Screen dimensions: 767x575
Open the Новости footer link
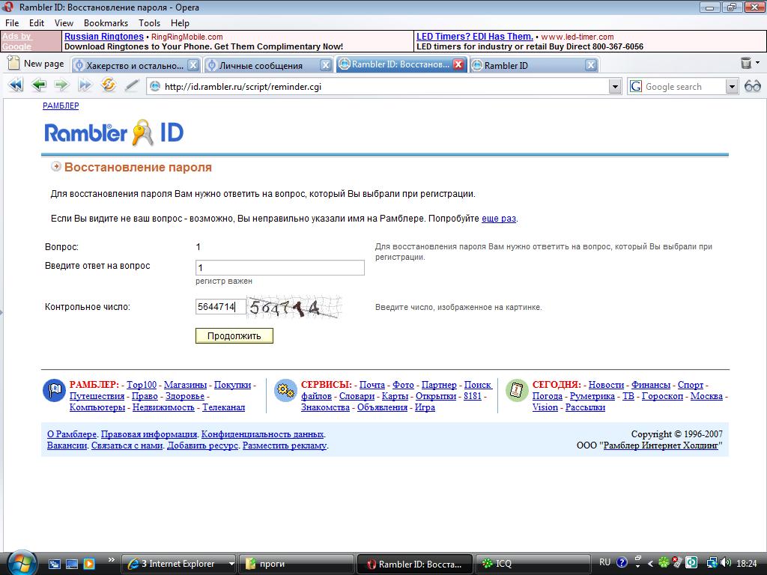[606, 385]
